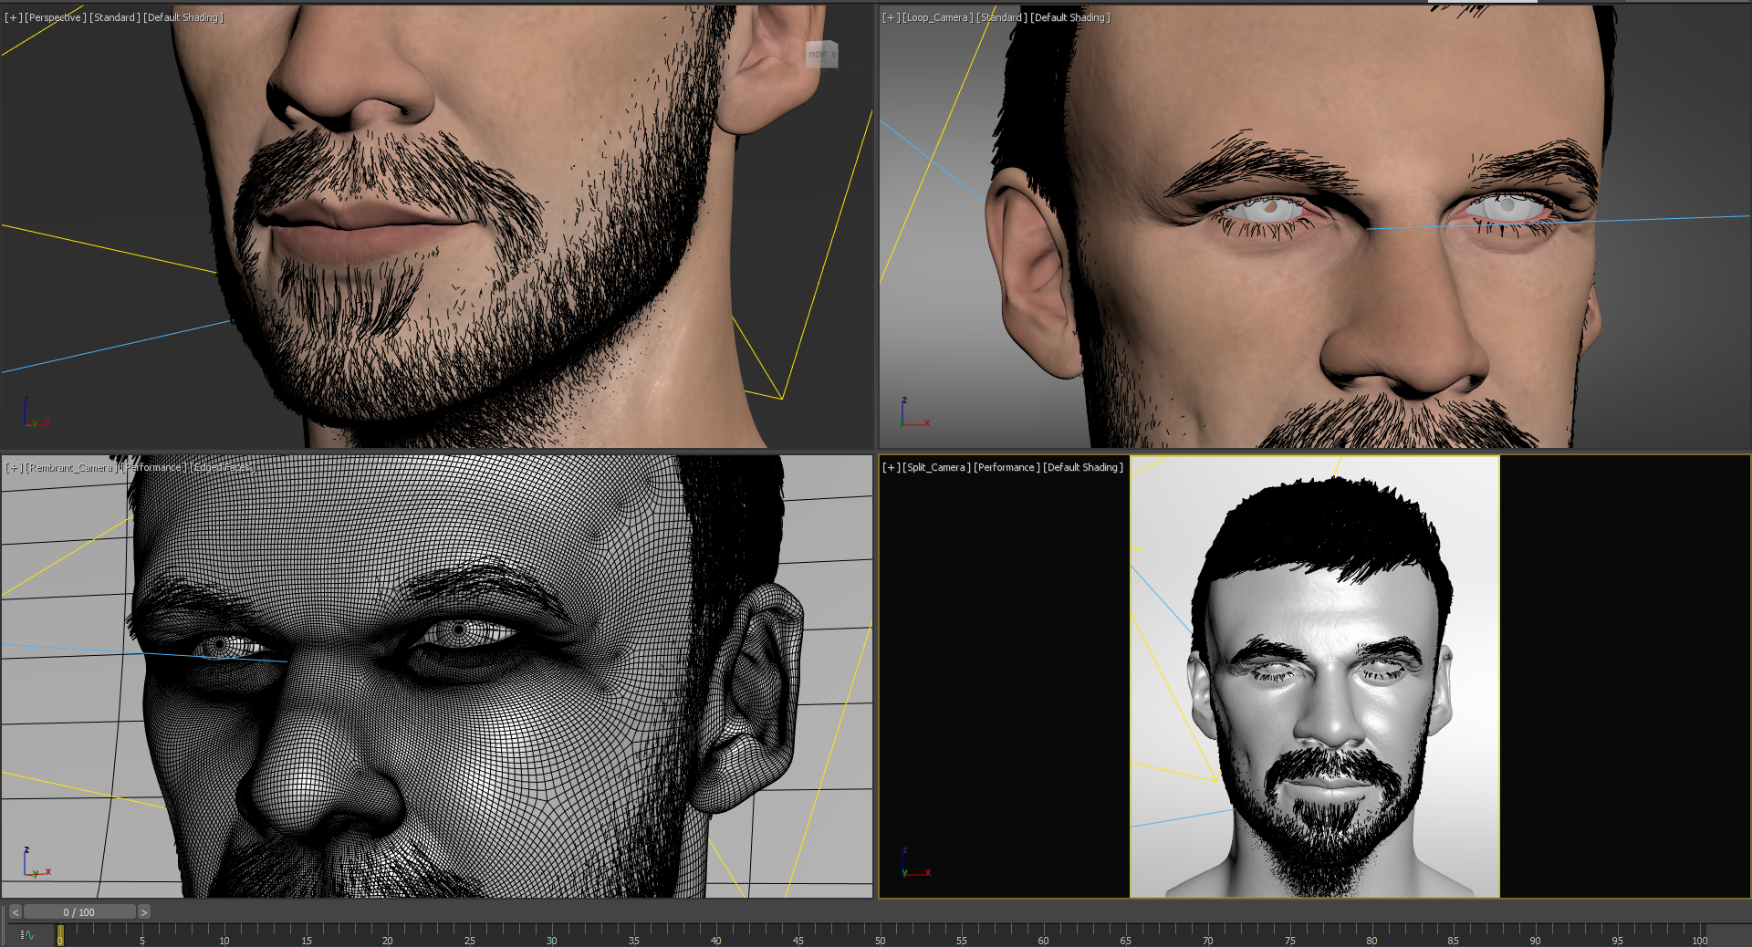The width and height of the screenshot is (1752, 947).
Task: Click the [+] menu in Loop_Camera viewport
Action: click(891, 17)
